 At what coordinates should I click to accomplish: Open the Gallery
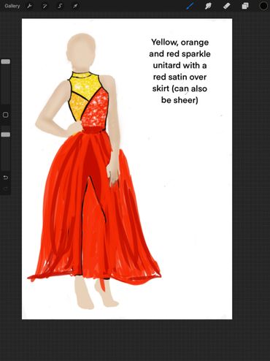coord(12,6)
